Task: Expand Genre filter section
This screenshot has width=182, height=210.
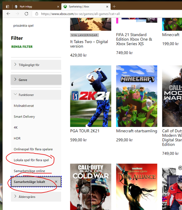Action: pos(36,80)
